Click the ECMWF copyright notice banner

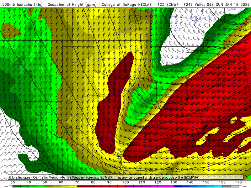click(x=126, y=177)
